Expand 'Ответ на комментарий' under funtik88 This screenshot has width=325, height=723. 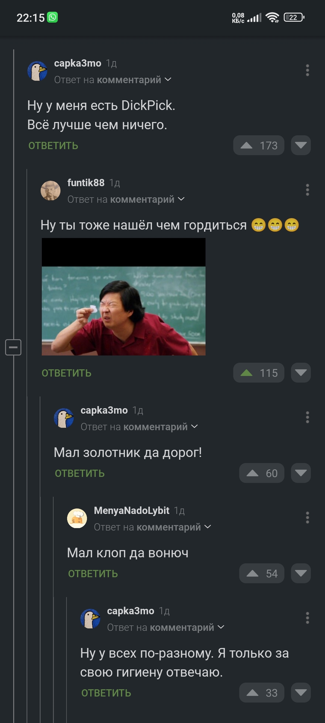[126, 199]
